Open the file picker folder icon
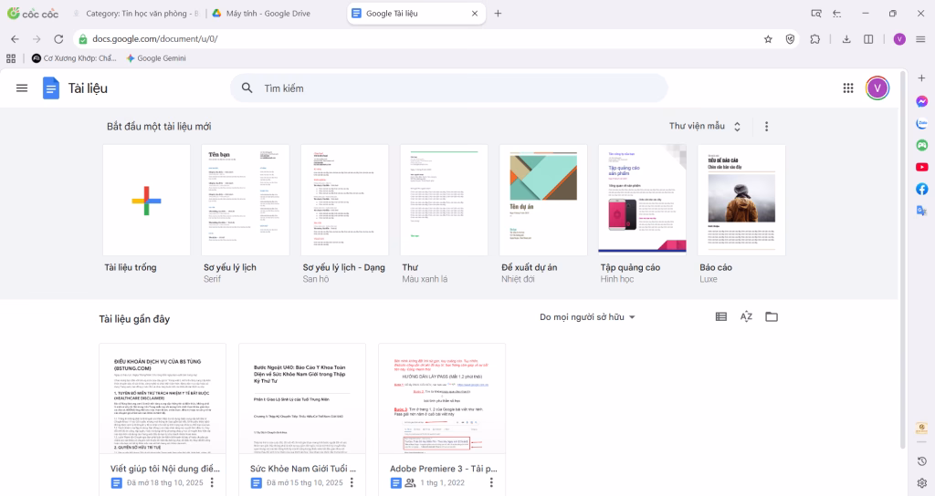Image resolution: width=935 pixels, height=496 pixels. [772, 316]
